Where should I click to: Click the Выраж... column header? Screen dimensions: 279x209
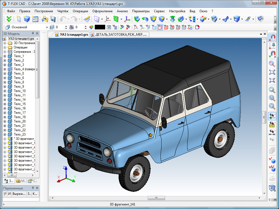[x=19, y=194]
